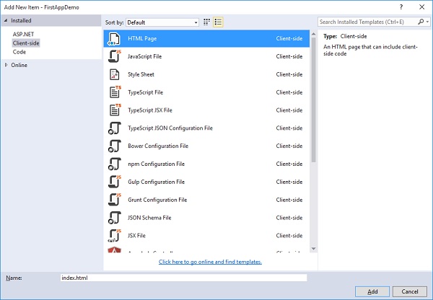
Task: Click the Search Installed Templates box
Action: [x=368, y=22]
